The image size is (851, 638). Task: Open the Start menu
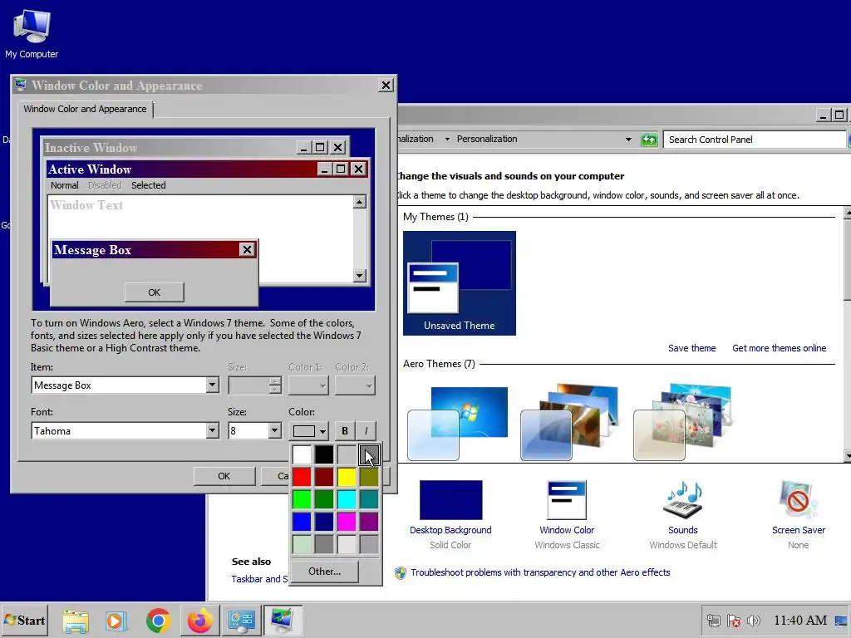point(25,620)
